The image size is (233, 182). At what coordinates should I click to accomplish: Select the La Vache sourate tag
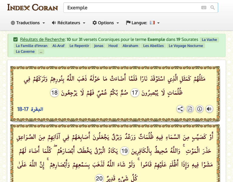click(209, 40)
